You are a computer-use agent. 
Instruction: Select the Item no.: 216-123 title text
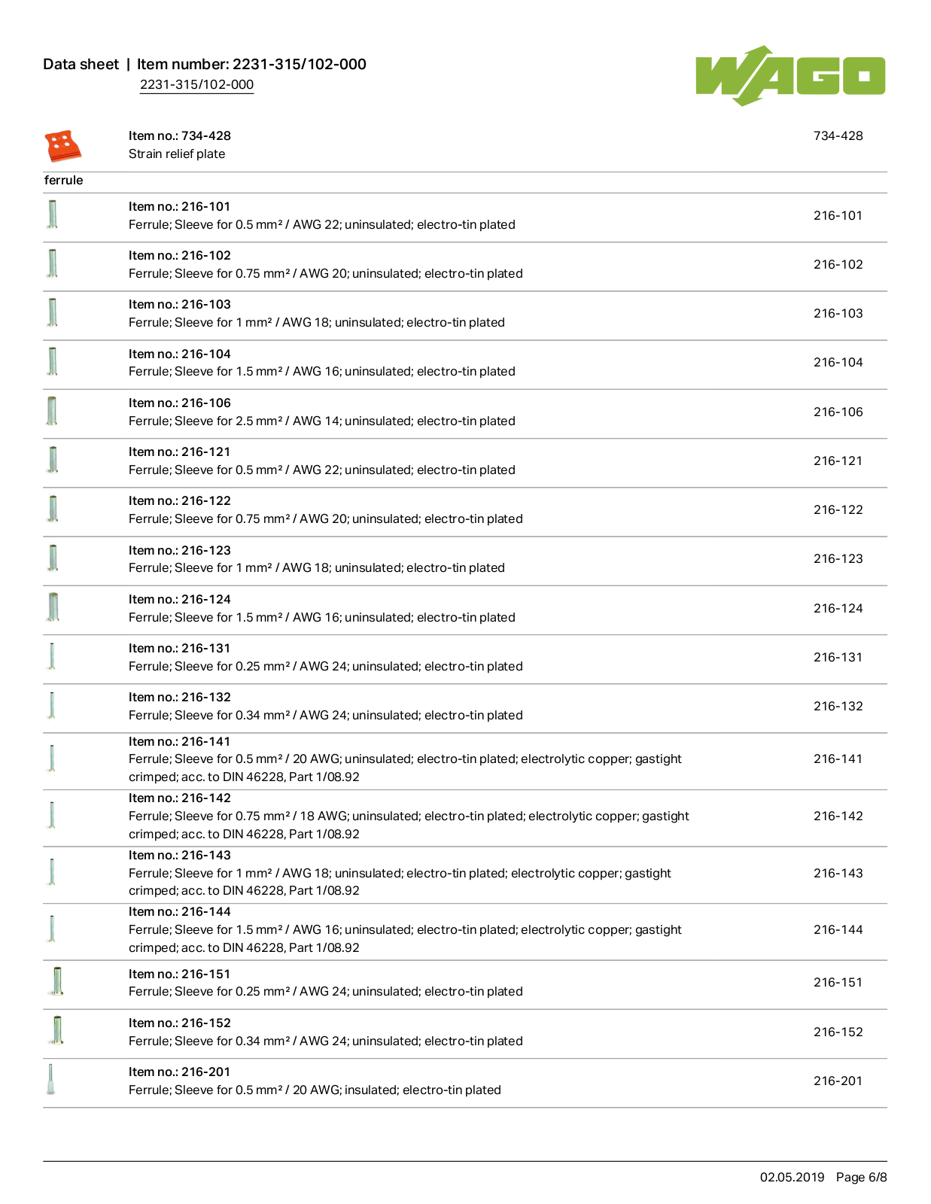(x=180, y=551)
